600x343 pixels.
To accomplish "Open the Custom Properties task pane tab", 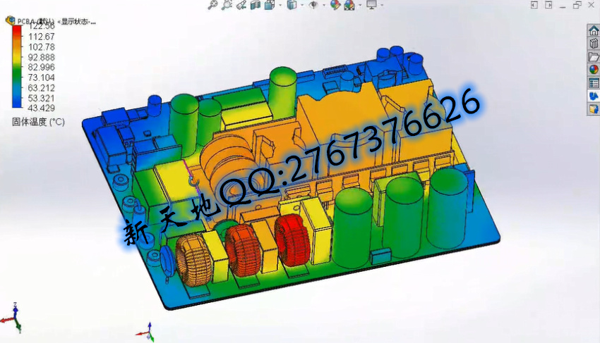I will point(594,82).
